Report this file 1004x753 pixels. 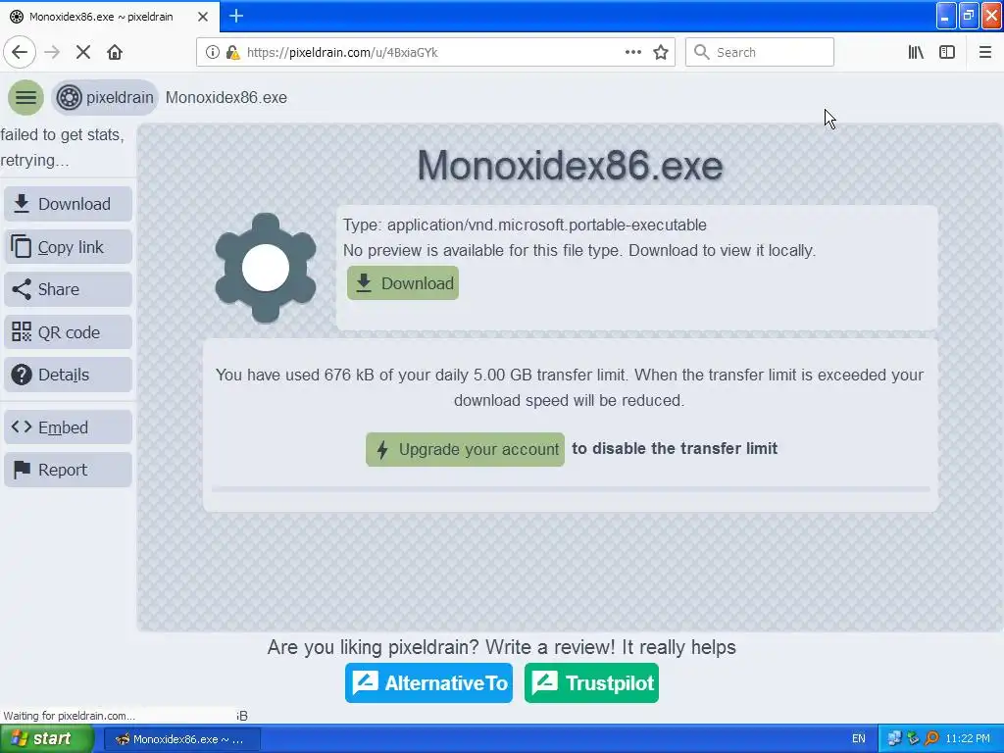[x=68, y=470]
